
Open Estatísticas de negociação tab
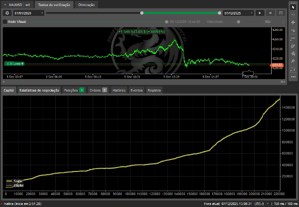39,90
